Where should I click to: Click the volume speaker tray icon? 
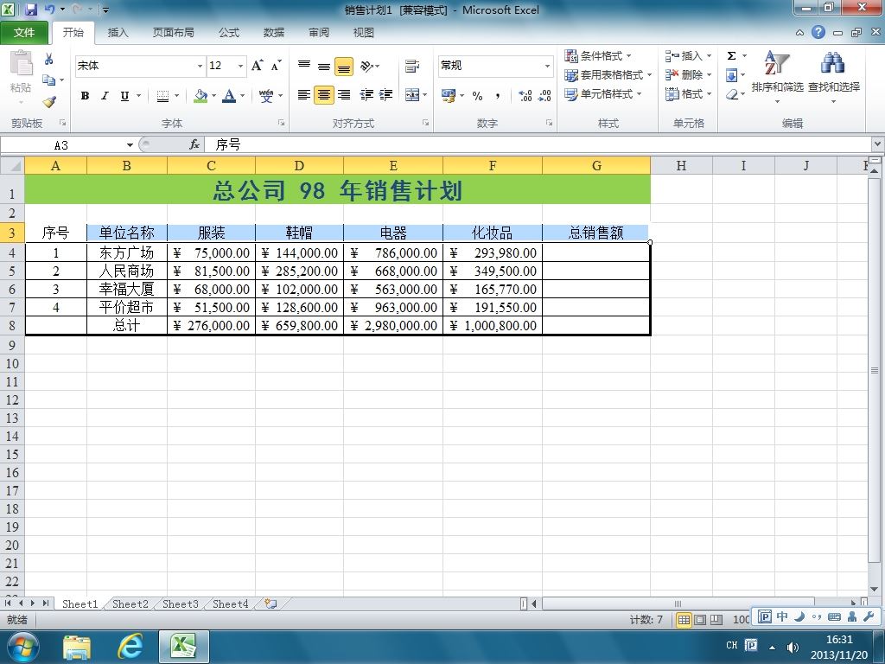click(793, 647)
